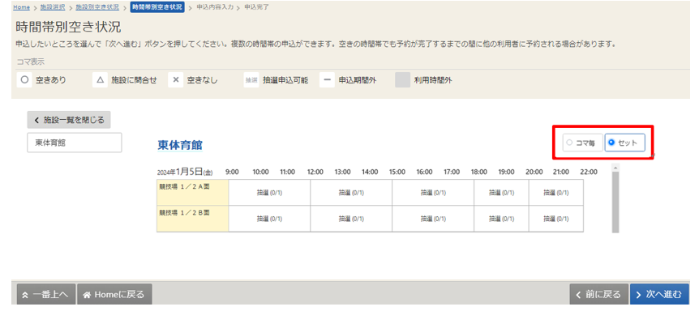This screenshot has width=699, height=311.
Task: Choose 競技場 1/2 B面 18:00 lottery slot
Action: 501,219
